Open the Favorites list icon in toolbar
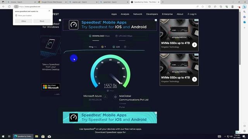This screenshot has height=139, width=248. (215, 7)
